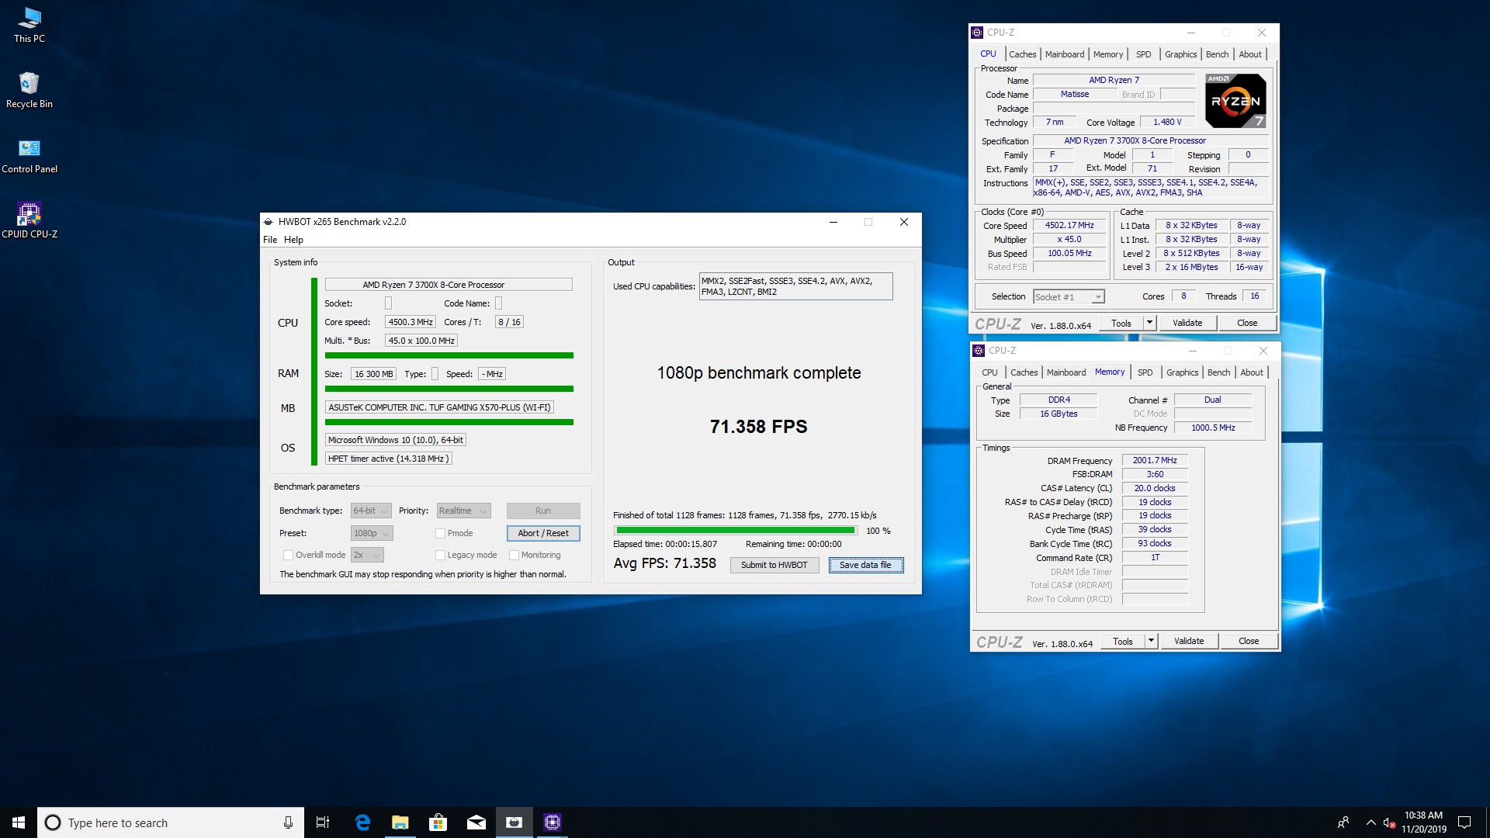The height and width of the screenshot is (838, 1490).
Task: Click the bottom CPU-Z window title icon
Action: click(979, 351)
